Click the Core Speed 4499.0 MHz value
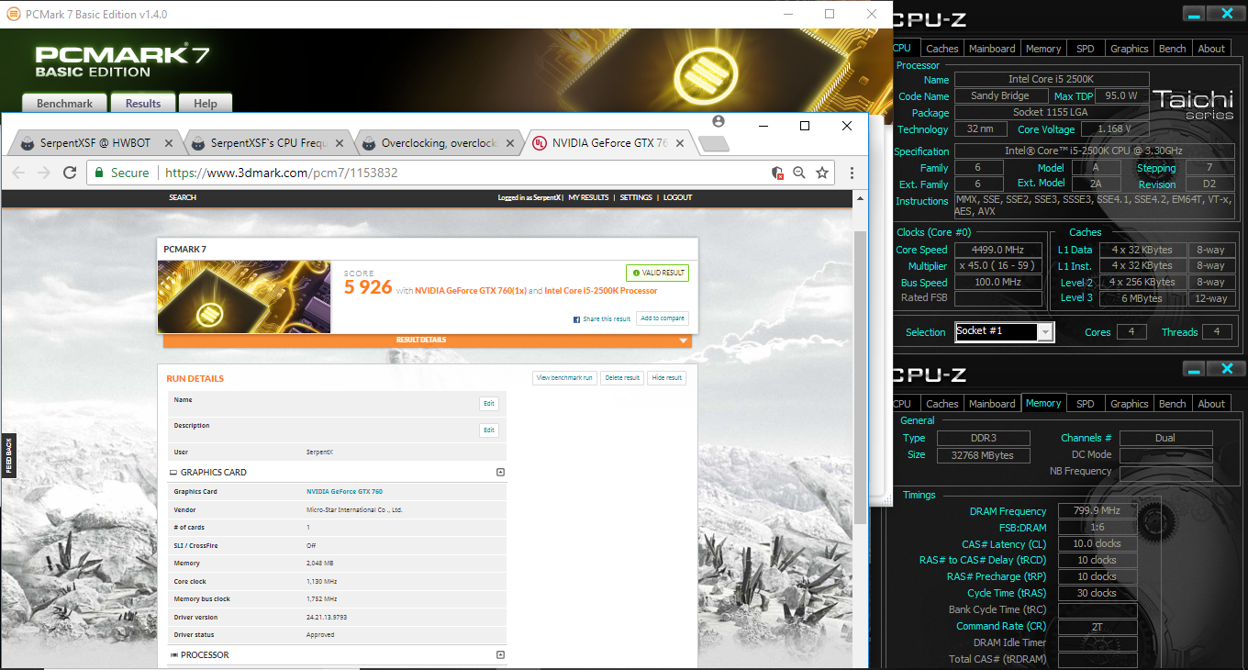The height and width of the screenshot is (670, 1248). point(998,250)
